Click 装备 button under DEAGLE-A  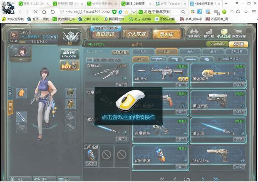tap(238, 167)
